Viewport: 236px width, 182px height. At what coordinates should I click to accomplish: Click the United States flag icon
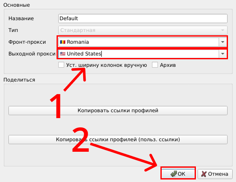click(62, 54)
